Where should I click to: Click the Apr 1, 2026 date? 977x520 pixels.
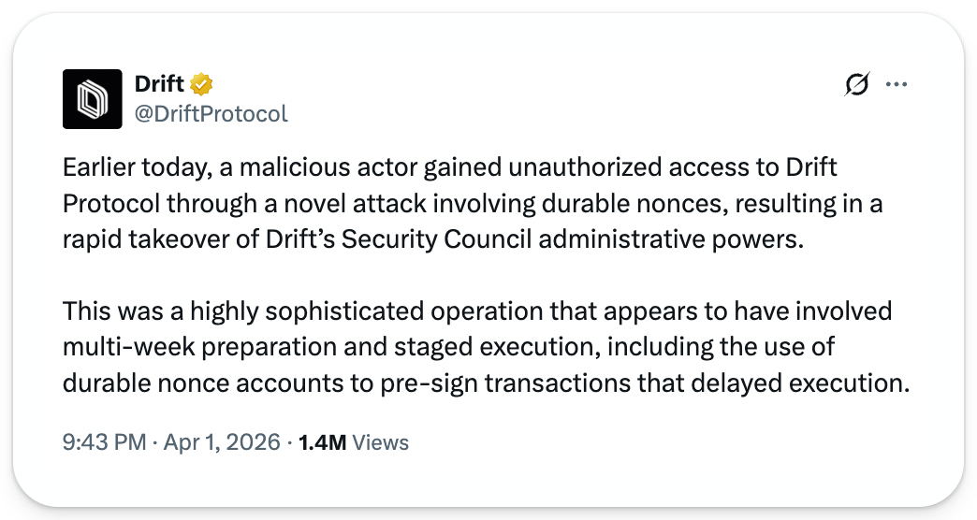(222, 442)
